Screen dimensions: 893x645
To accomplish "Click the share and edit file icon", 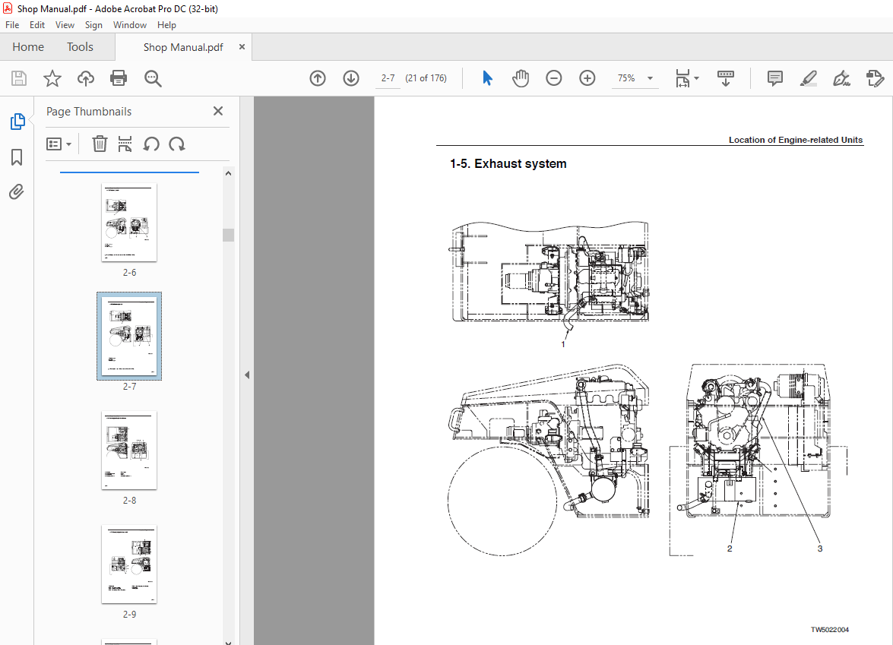I will tap(875, 78).
